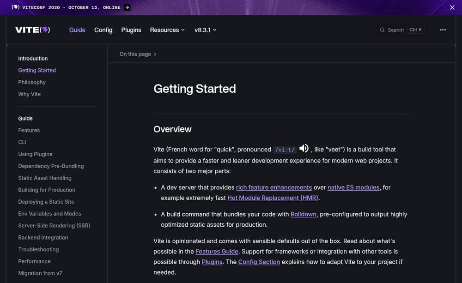This screenshot has width=462, height=283.
Task: Go to the Guide nav tab
Action: [x=77, y=30]
